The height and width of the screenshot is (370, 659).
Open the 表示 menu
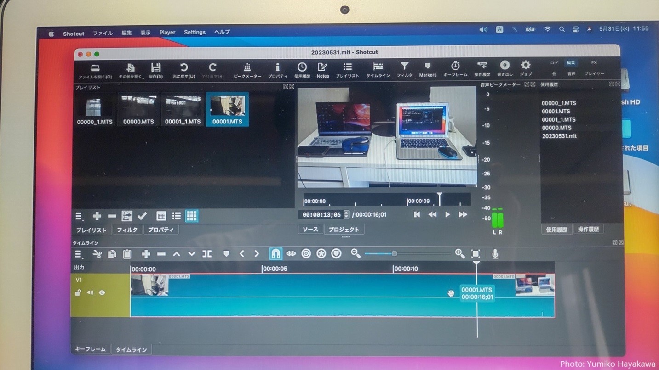[145, 33]
